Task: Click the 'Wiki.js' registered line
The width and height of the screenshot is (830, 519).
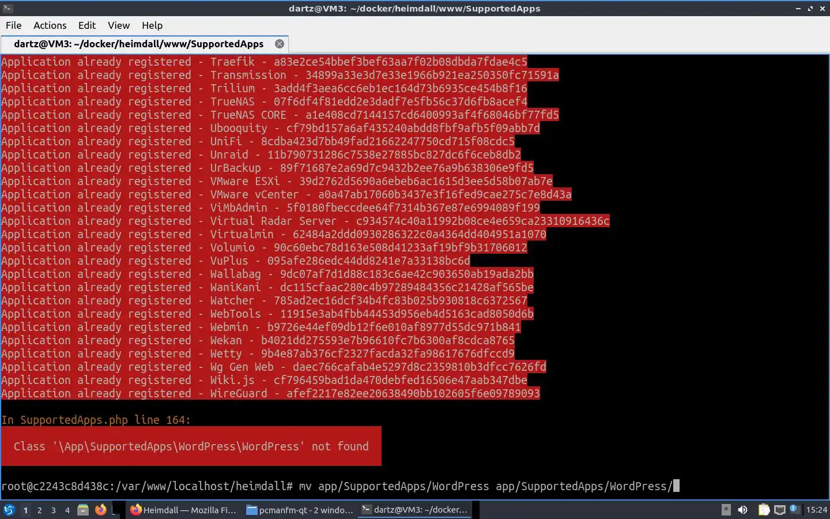Action: pos(264,380)
